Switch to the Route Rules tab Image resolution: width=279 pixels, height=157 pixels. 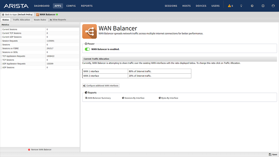(40, 20)
